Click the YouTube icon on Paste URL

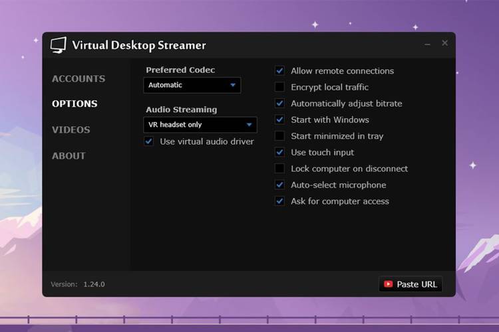coord(389,284)
